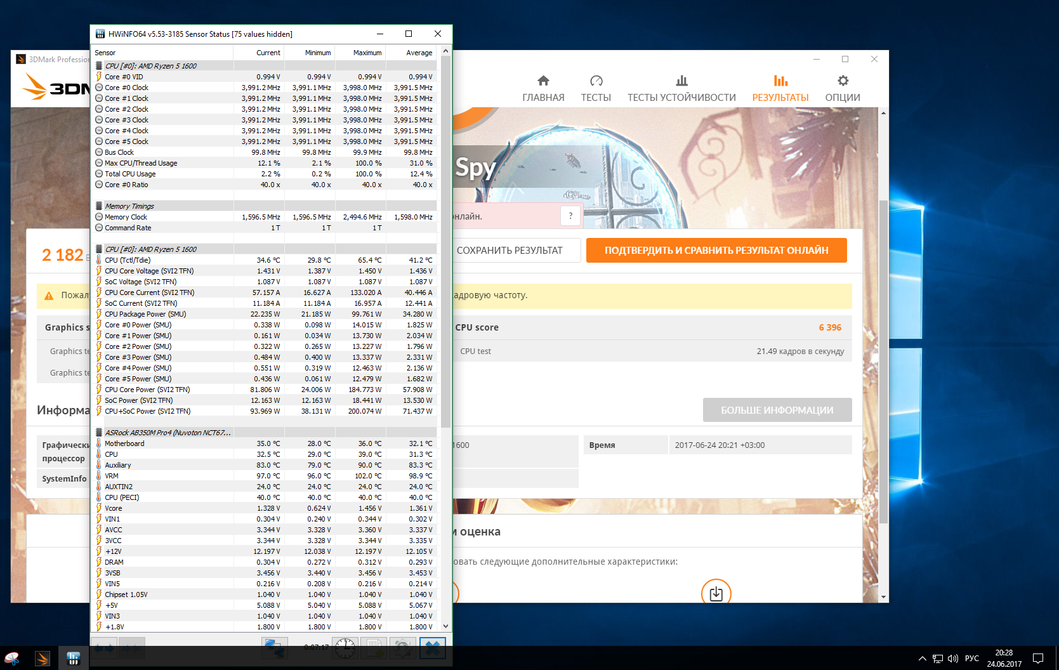Open the ТЕСТЫ tab in 3DMark
This screenshot has height=670, width=1059.
[596, 89]
